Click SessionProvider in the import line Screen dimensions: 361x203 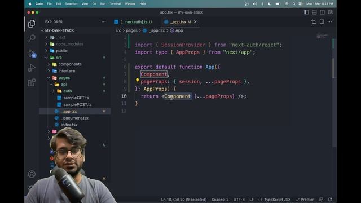click(x=183, y=45)
